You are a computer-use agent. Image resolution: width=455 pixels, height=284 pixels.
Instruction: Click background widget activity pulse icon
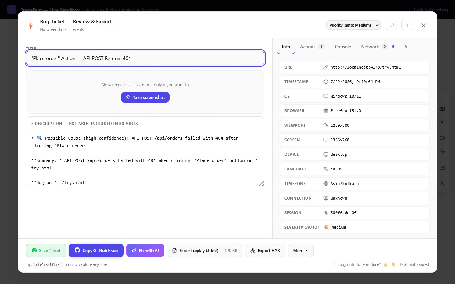[x=442, y=151]
